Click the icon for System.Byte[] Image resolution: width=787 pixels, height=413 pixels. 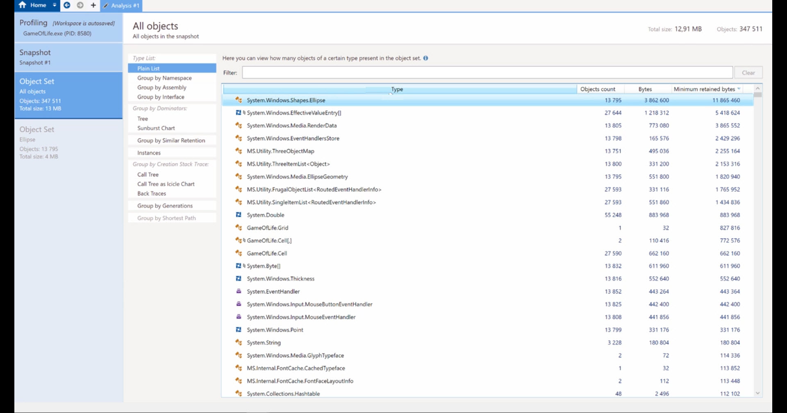[239, 265]
